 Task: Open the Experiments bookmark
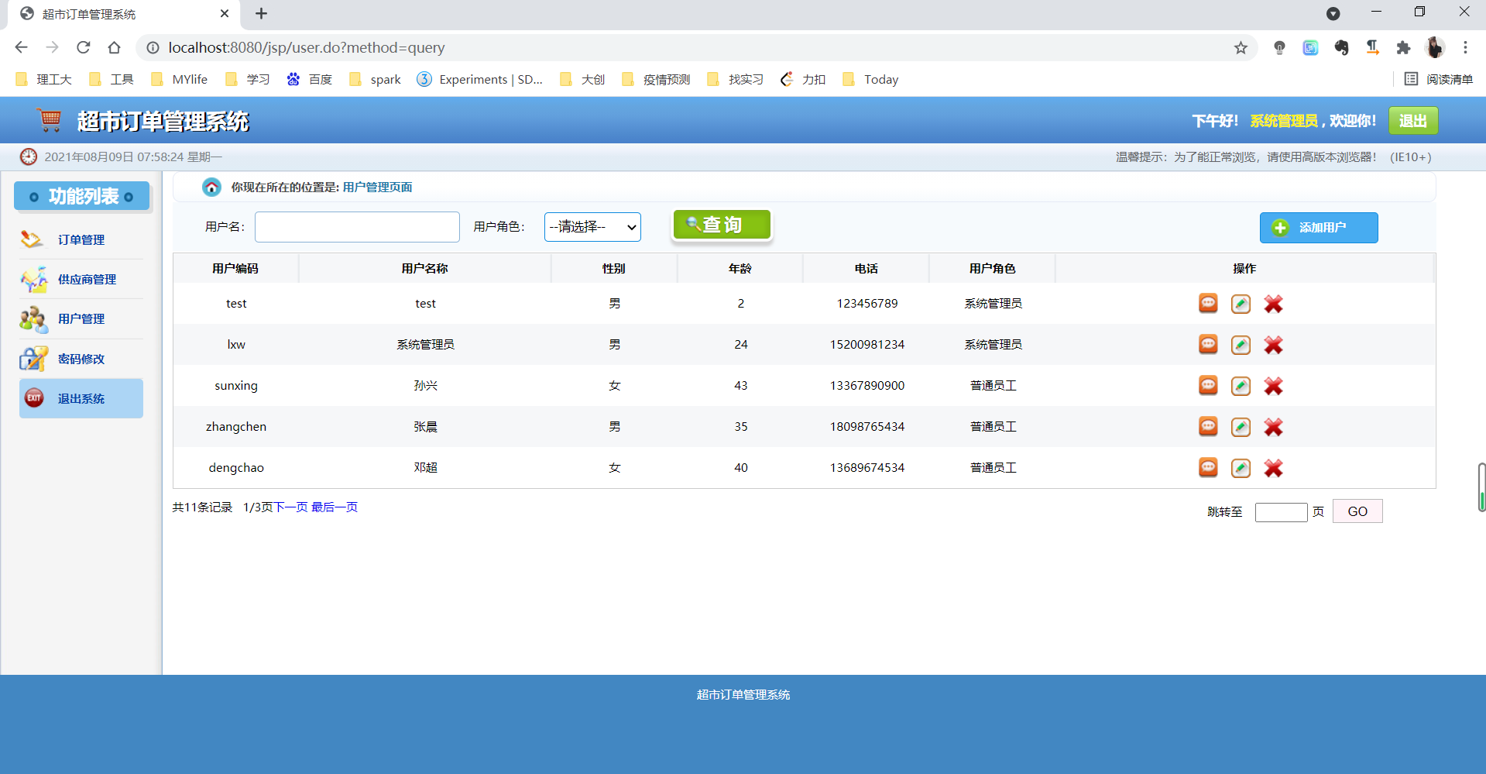[x=480, y=79]
